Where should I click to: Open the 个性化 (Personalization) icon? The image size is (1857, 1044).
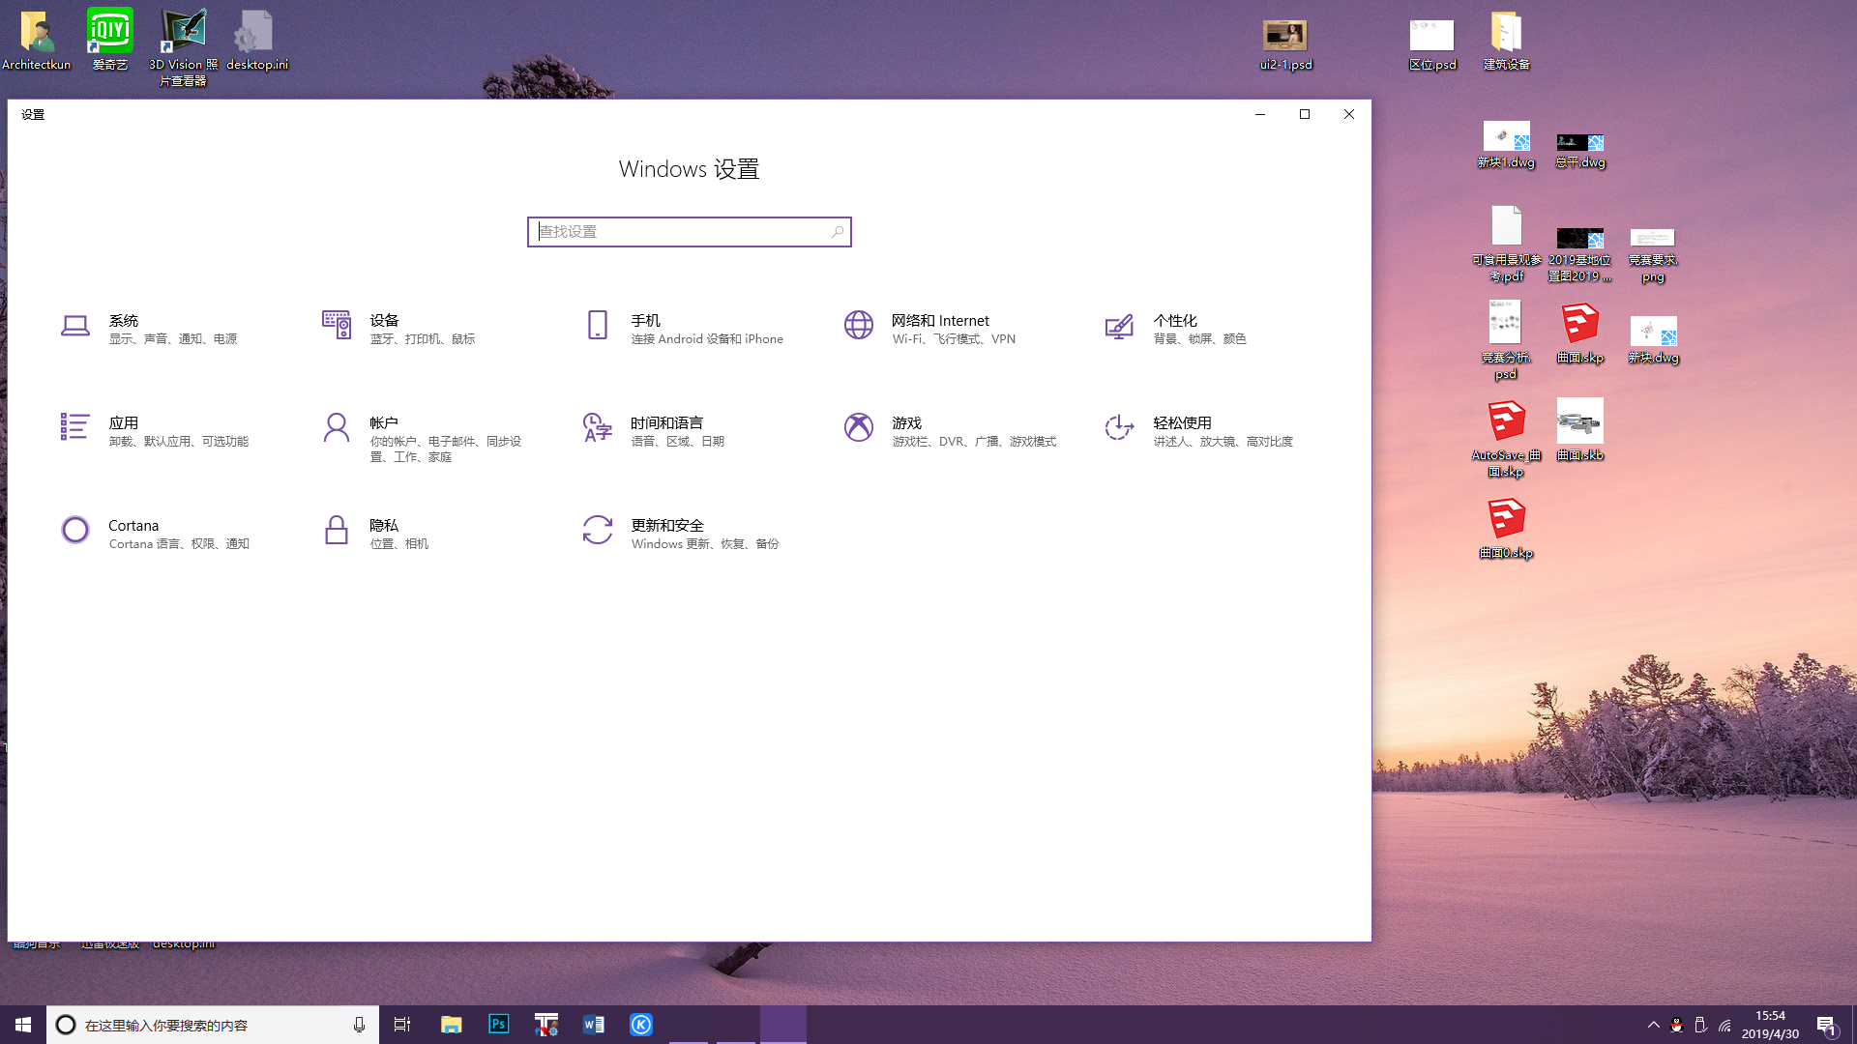1119,327
